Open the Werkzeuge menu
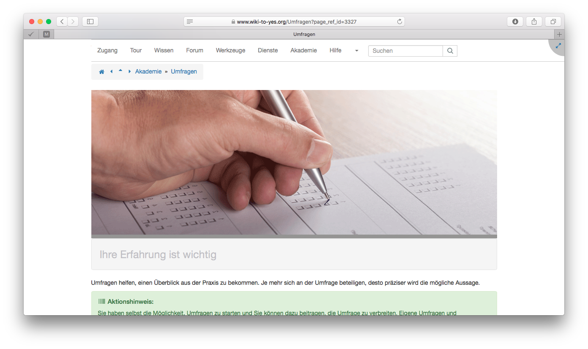Viewport: 588px width, 349px height. point(230,50)
